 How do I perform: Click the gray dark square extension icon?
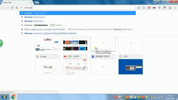pyautogui.click(x=165, y=7)
